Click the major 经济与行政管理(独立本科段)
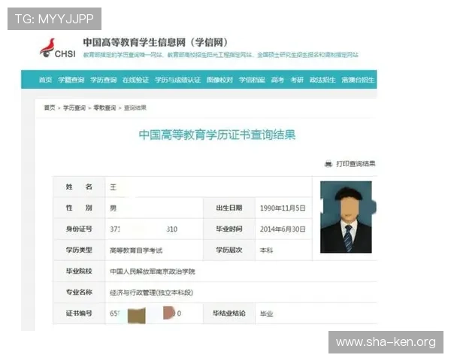 [151, 293]
